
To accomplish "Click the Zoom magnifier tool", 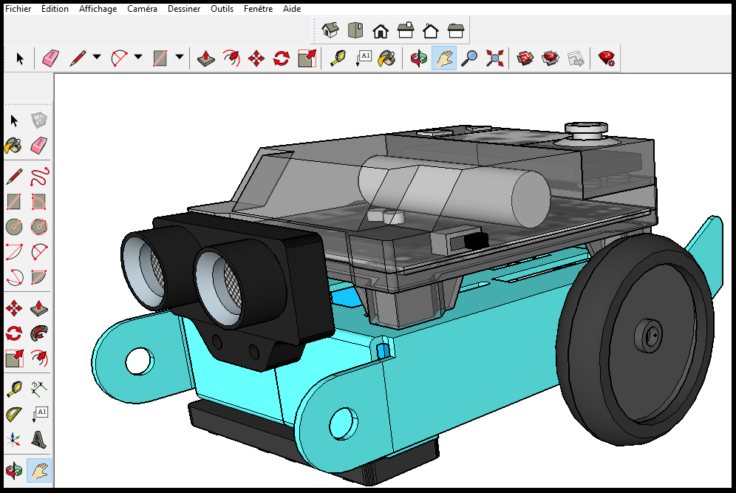I will coord(469,58).
